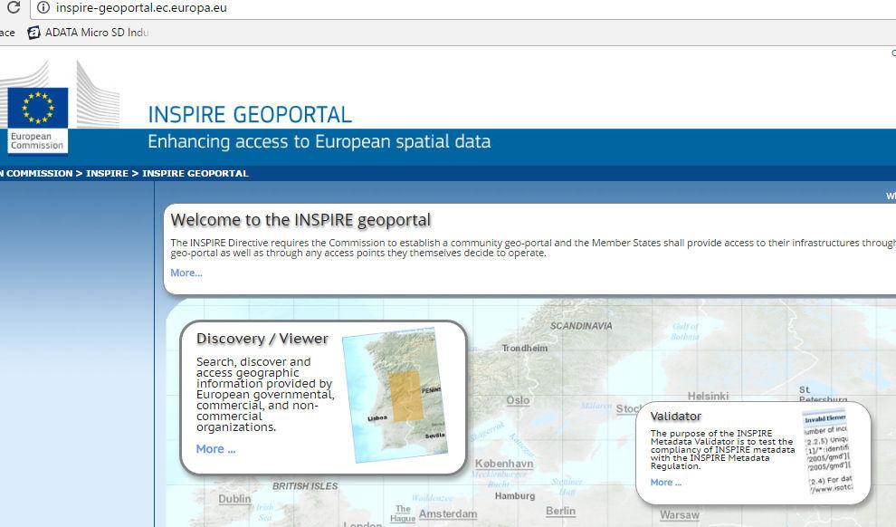
Task: Click the Portugal map thumbnail in Discovery card
Action: tap(396, 395)
